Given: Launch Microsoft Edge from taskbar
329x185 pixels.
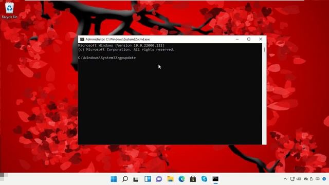Looking at the screenshot, I should [x=181, y=179].
